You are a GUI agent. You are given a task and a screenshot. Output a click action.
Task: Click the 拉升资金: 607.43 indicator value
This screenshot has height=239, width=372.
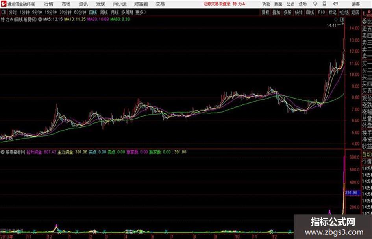[41, 152]
